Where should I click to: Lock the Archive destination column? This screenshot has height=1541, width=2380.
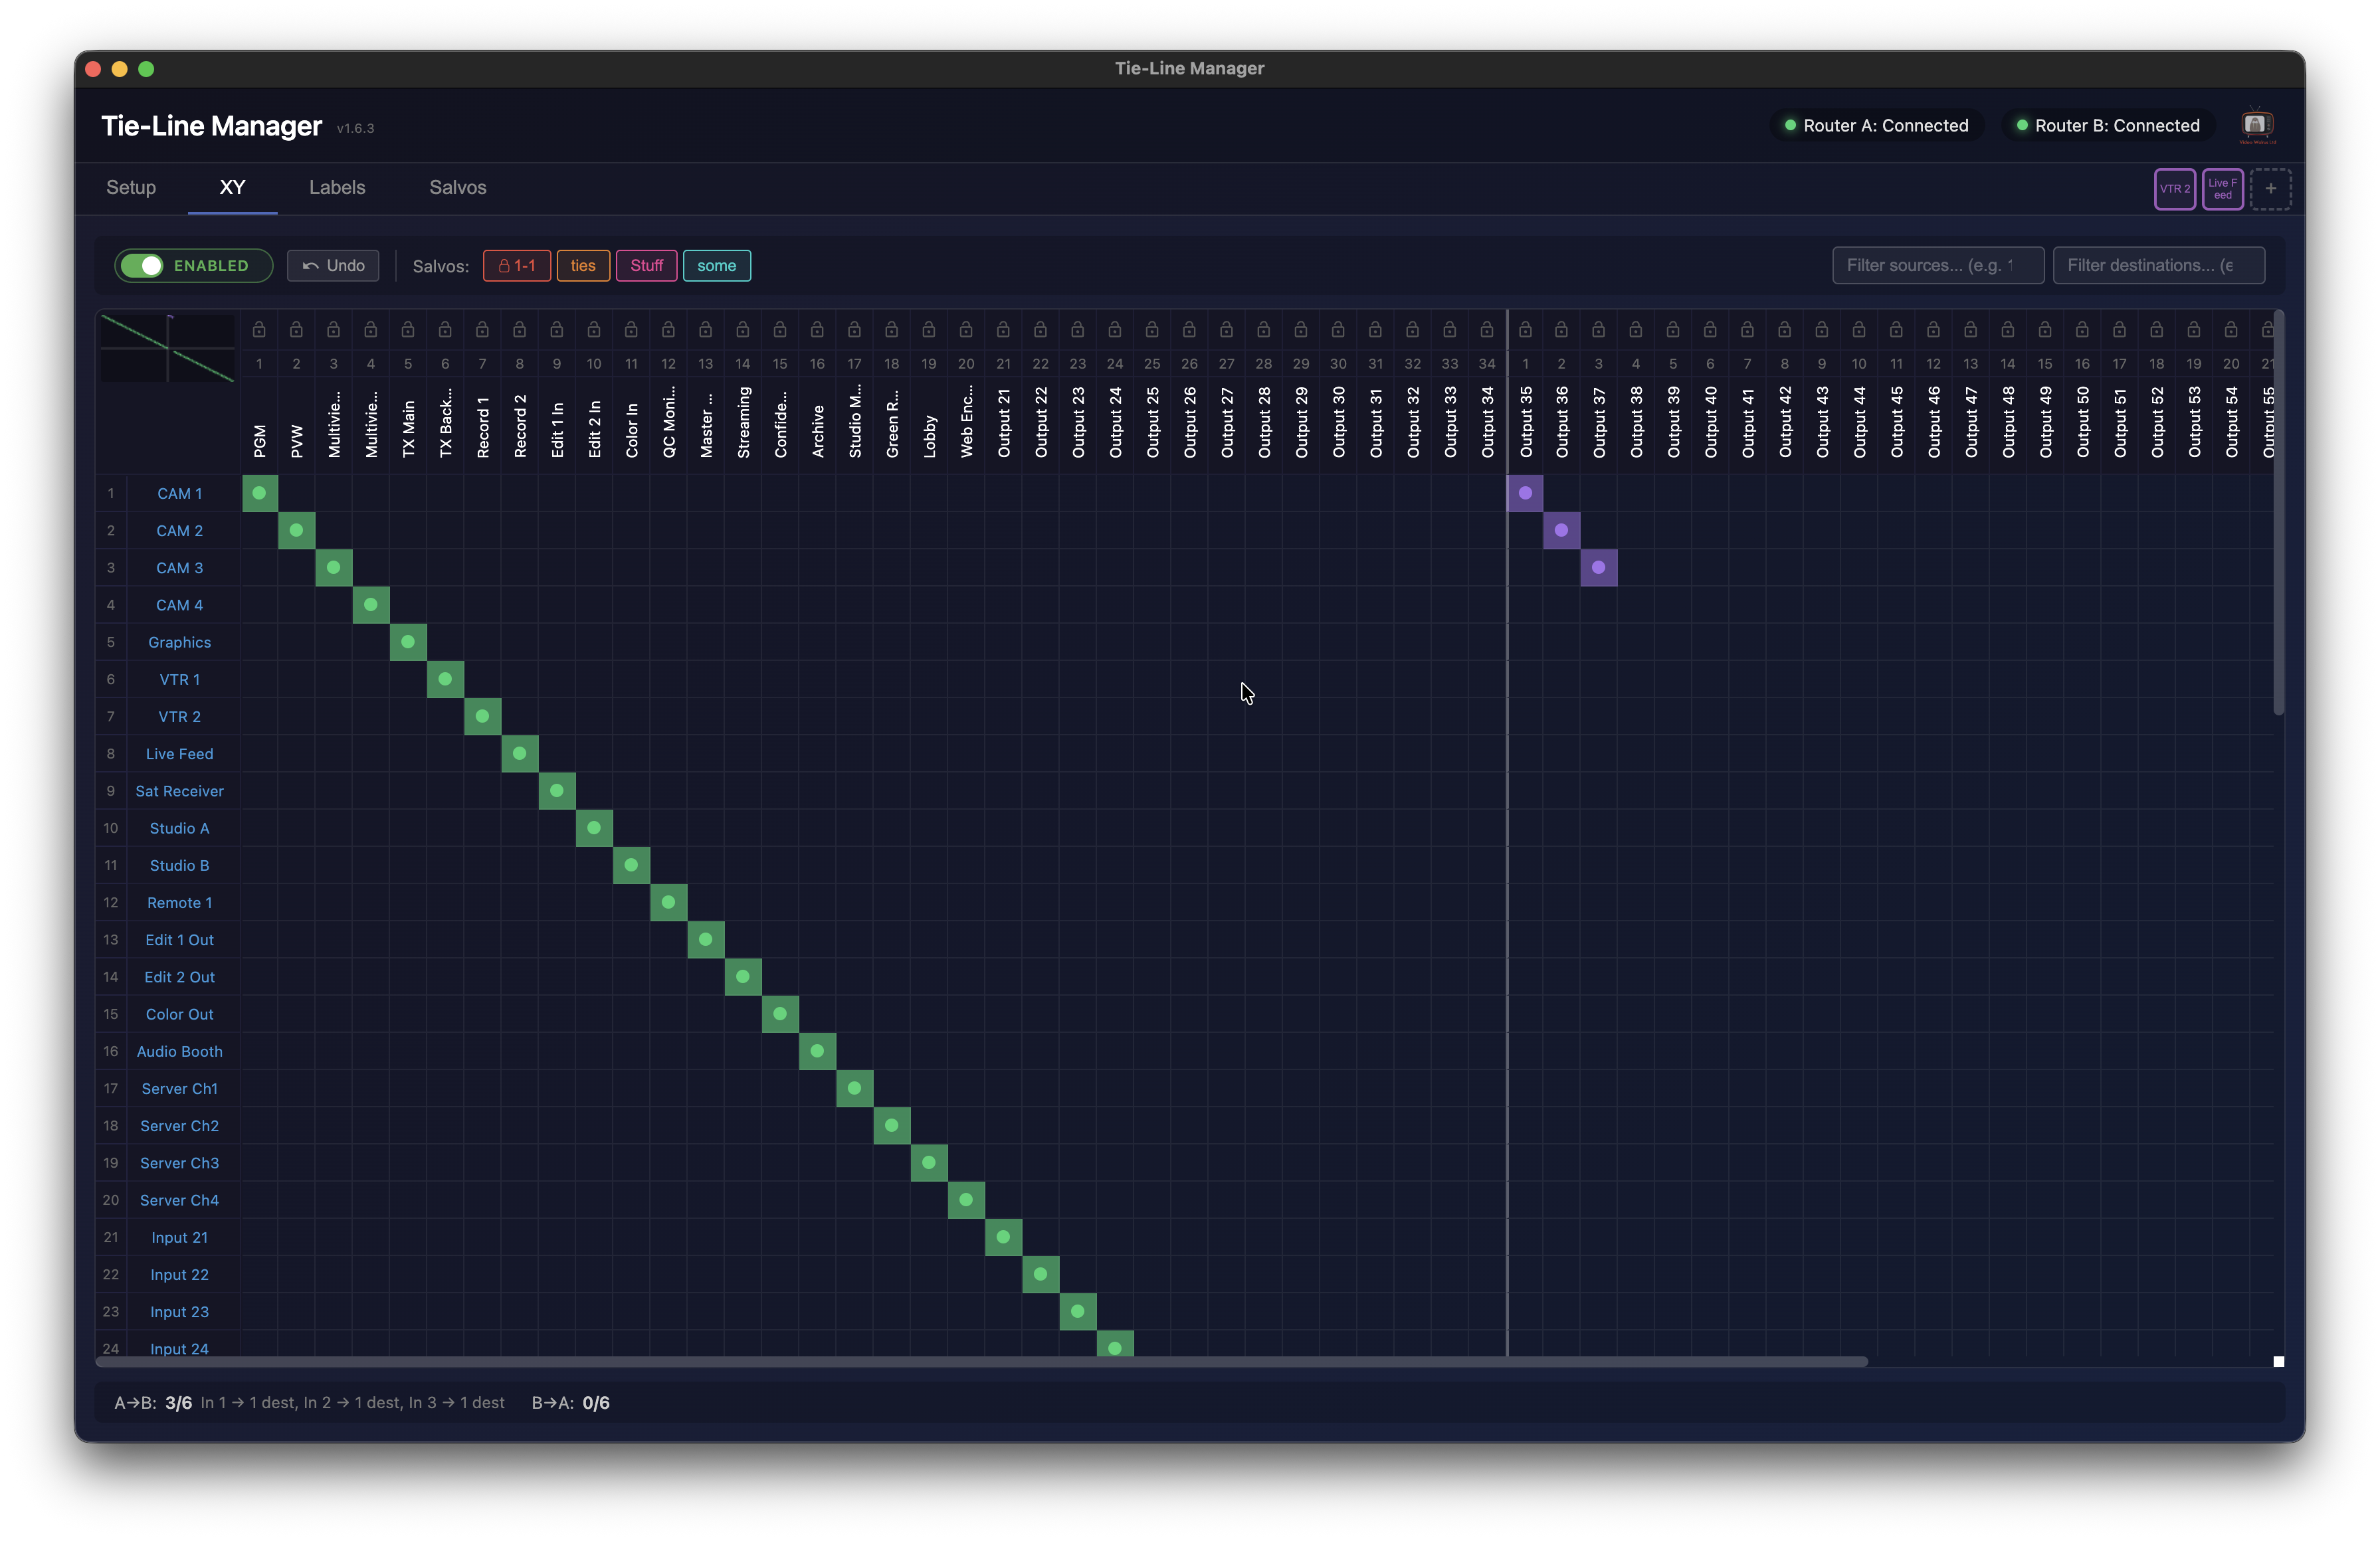(817, 329)
